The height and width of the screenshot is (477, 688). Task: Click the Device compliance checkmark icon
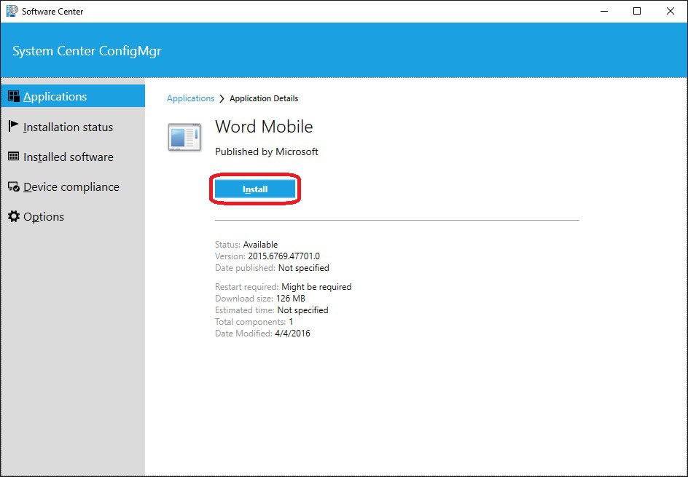click(x=14, y=186)
